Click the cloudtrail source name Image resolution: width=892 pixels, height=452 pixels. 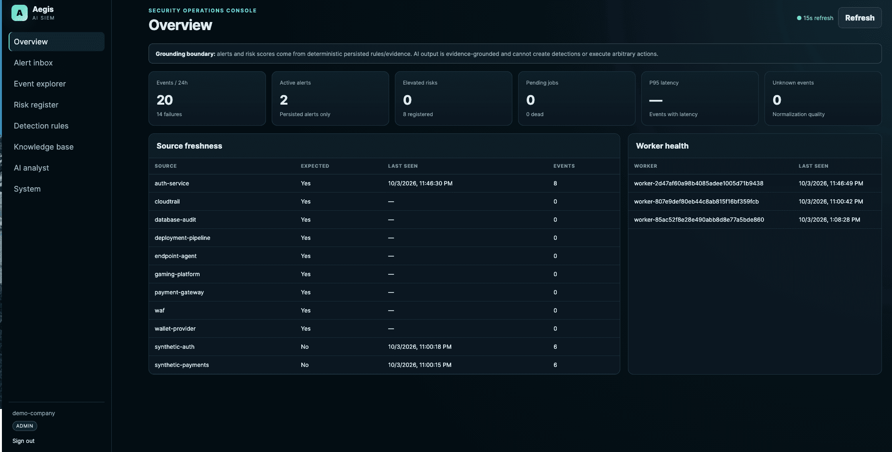point(167,202)
